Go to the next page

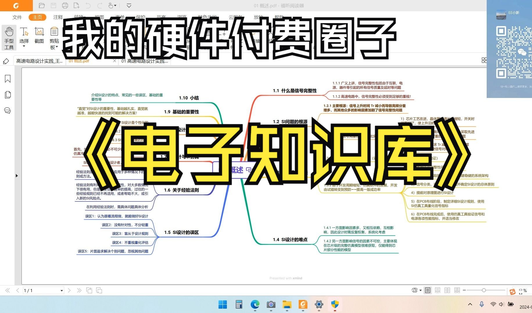69,290
